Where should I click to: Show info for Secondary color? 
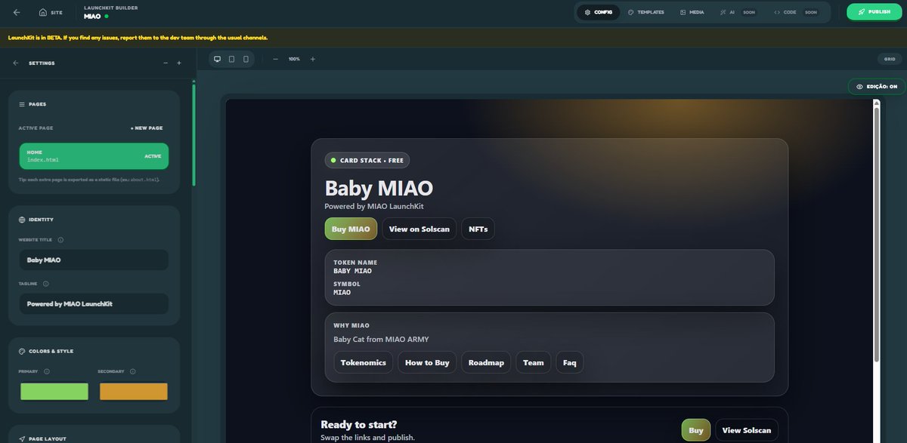132,371
